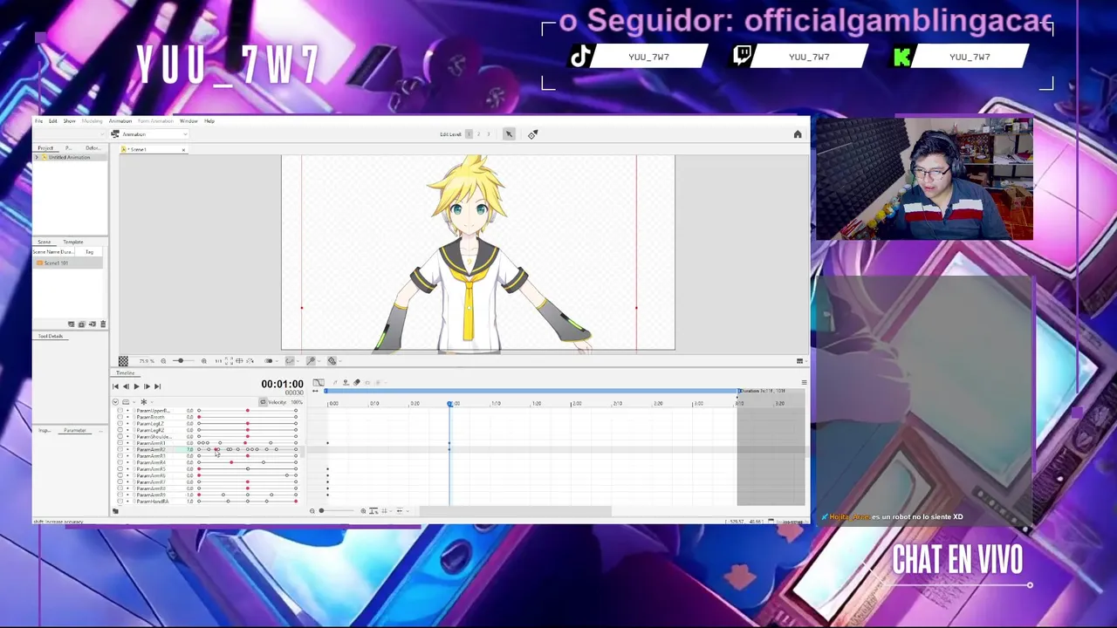The width and height of the screenshot is (1117, 628).
Task: Toggle the checkerboard background icon
Action: pyautogui.click(x=123, y=361)
